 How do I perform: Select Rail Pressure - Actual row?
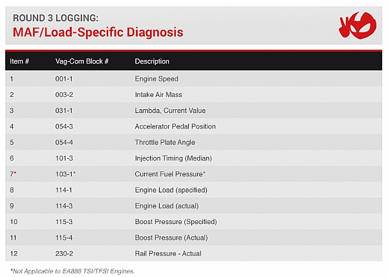click(193, 253)
